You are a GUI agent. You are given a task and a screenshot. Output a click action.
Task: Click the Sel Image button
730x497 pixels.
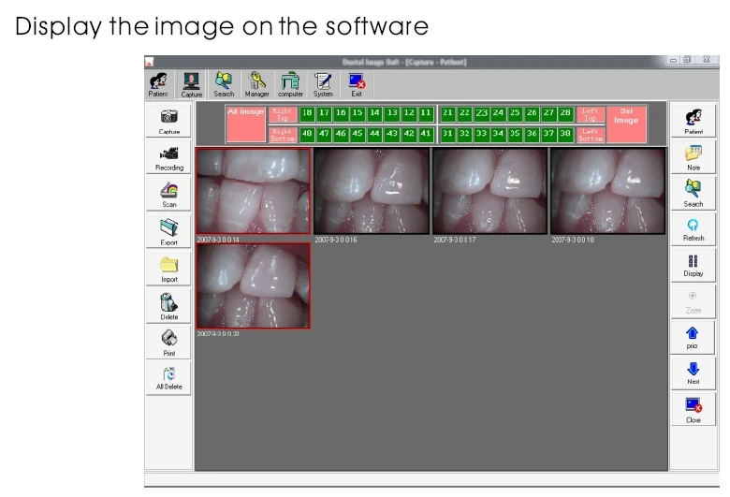626,124
